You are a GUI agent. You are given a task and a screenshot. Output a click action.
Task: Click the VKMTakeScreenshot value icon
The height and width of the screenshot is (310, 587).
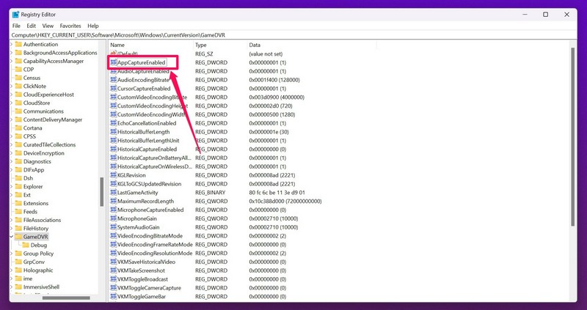[114, 270]
